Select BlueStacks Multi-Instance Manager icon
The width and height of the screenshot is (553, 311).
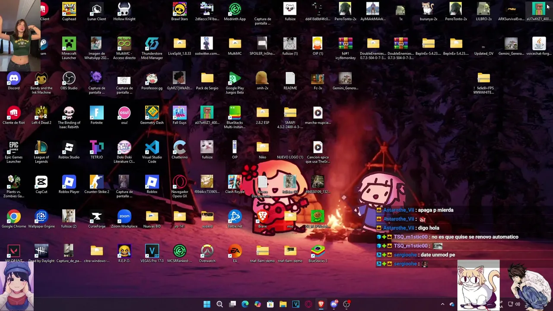(x=235, y=117)
